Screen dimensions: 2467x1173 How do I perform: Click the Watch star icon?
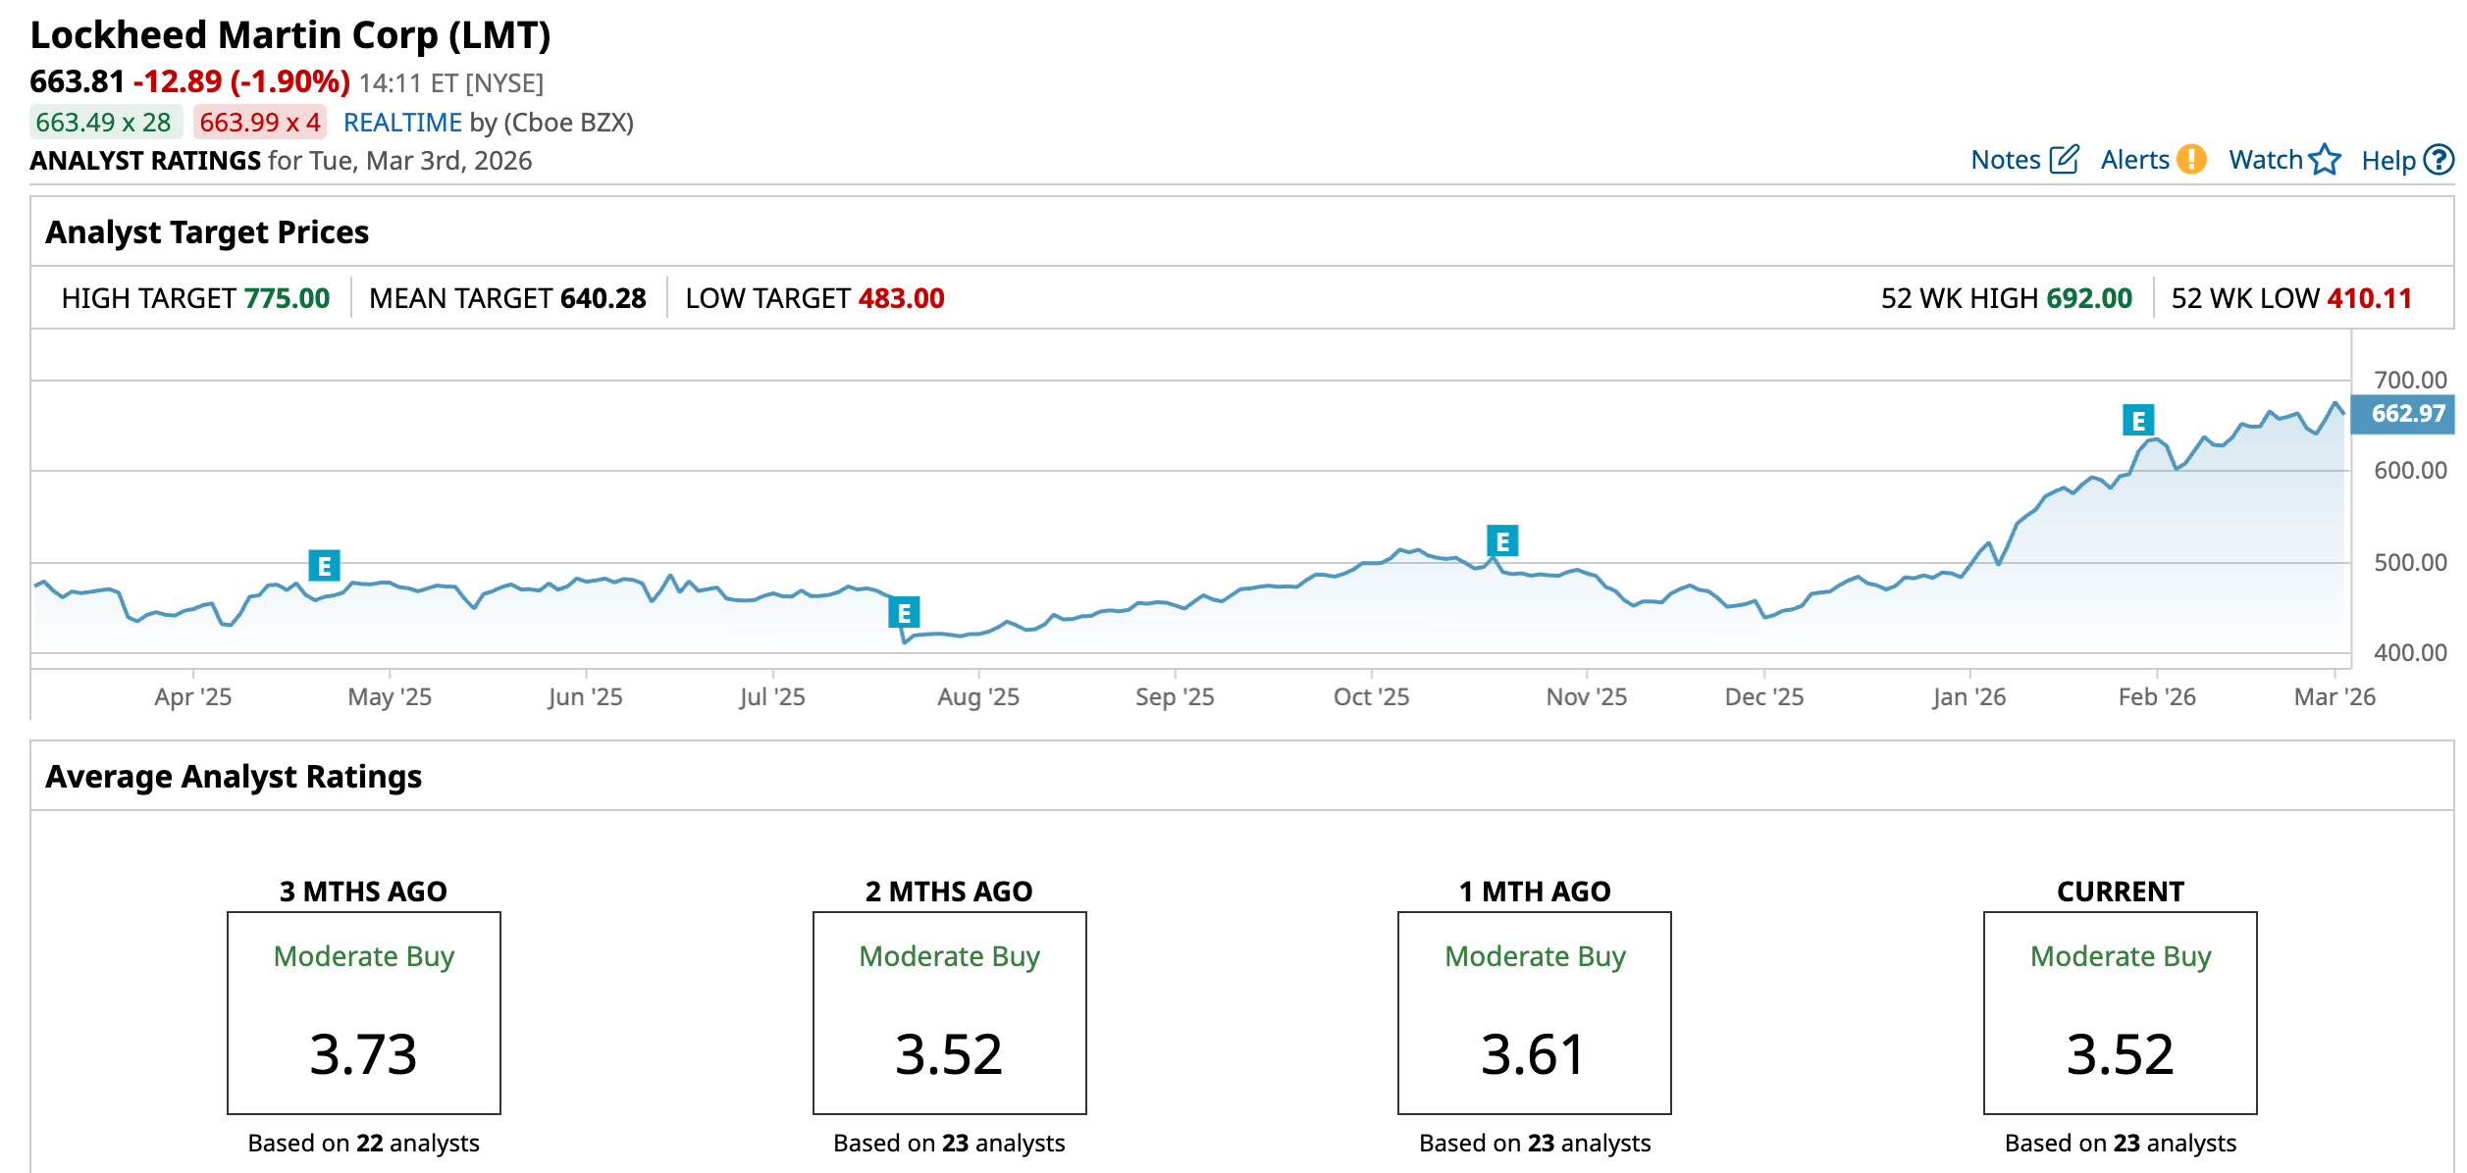point(2325,159)
